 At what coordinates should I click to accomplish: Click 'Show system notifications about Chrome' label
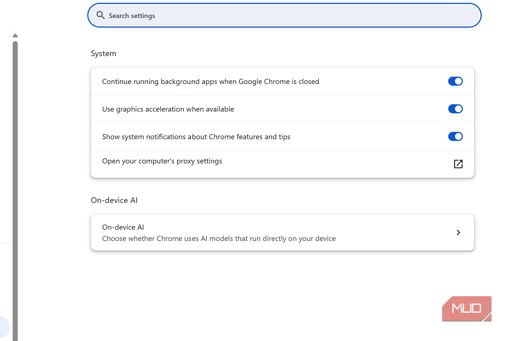[x=196, y=137]
